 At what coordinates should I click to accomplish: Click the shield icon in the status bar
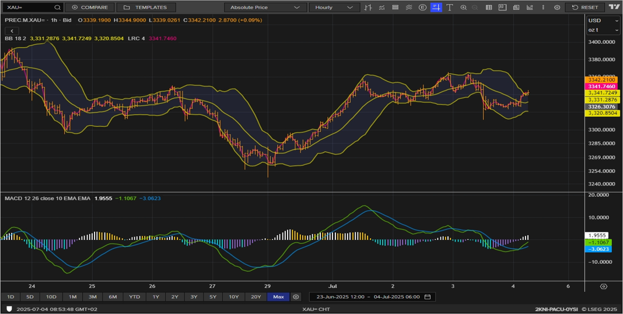point(9,309)
